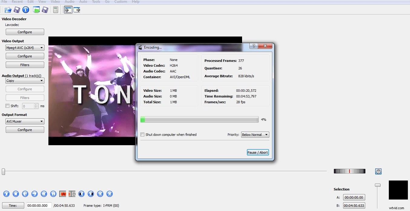Select the set marker B icon
Image resolution: width=410 pixels, height=211 pixels.
[x=71, y=194]
